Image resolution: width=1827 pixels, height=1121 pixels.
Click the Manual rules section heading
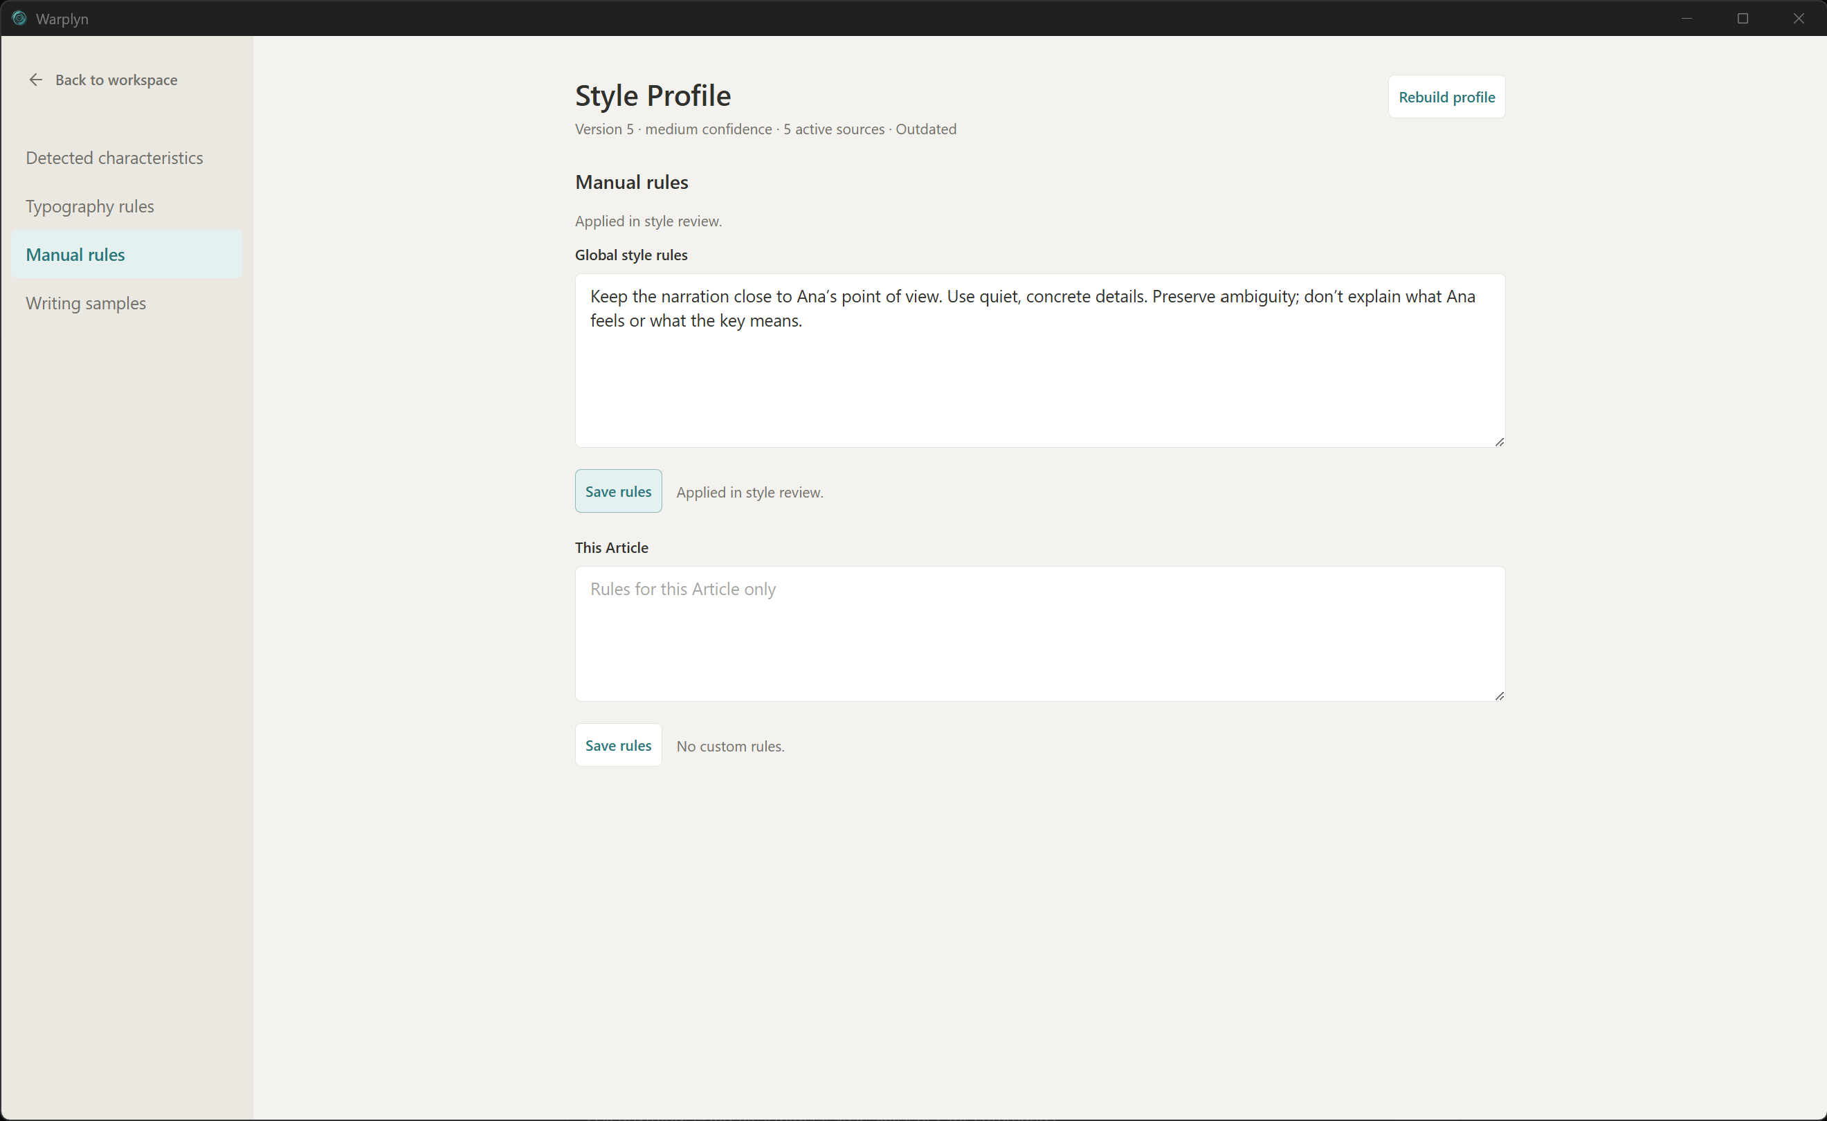[x=632, y=183]
